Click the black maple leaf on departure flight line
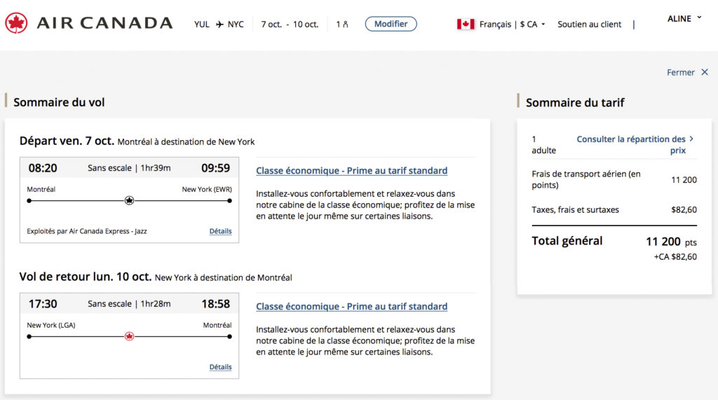 coord(129,200)
